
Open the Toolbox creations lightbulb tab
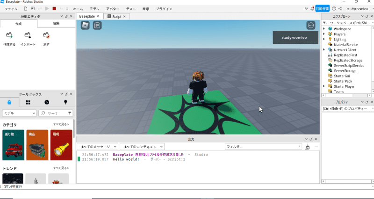(65, 102)
